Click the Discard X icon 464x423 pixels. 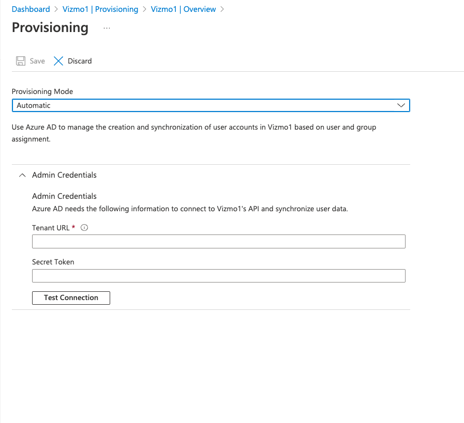tap(58, 61)
